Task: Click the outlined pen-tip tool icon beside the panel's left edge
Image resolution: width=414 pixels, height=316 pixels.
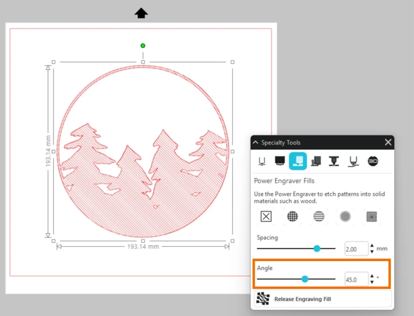Action: (262, 161)
